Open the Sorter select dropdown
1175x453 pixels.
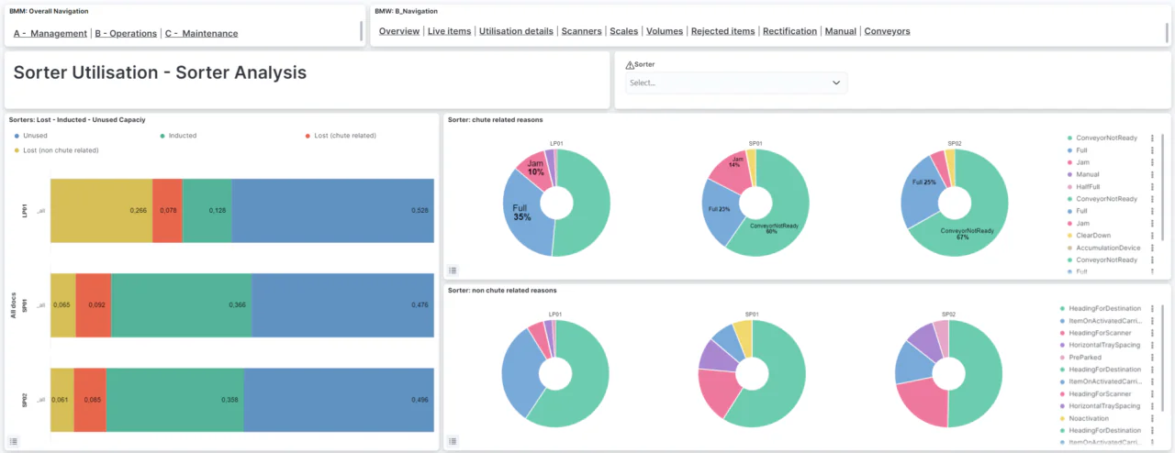pyautogui.click(x=736, y=83)
